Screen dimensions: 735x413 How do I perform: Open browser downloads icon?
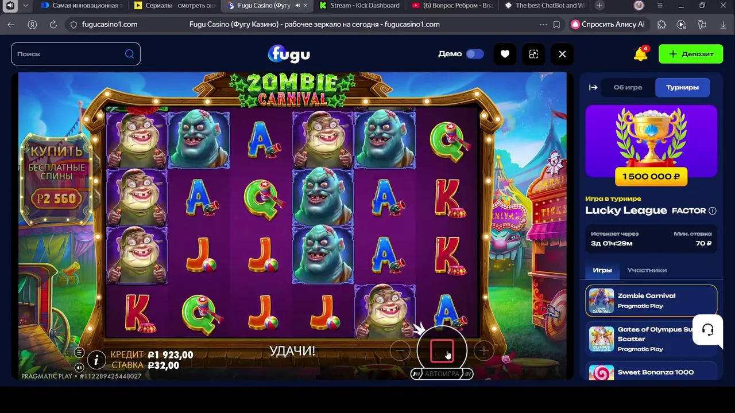point(724,25)
